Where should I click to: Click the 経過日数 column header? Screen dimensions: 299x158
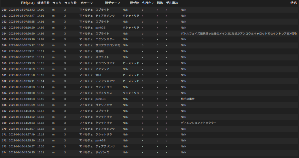[x=44, y=3]
